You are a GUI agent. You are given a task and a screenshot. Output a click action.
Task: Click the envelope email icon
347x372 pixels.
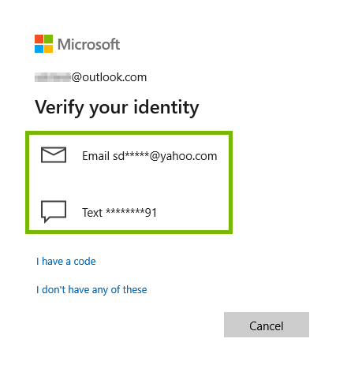click(54, 154)
